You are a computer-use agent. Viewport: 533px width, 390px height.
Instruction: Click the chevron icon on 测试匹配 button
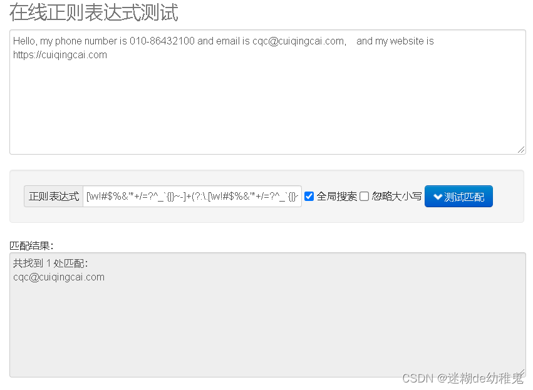(x=438, y=197)
